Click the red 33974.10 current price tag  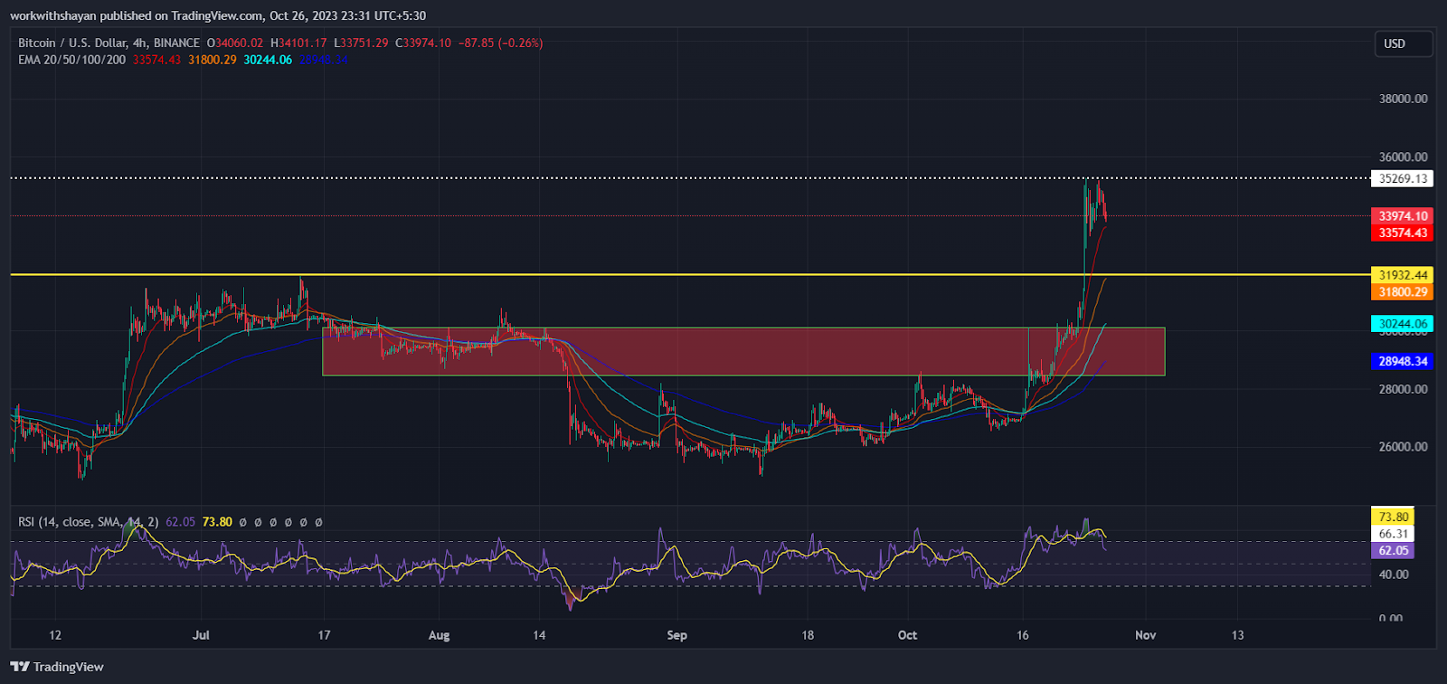click(1403, 216)
